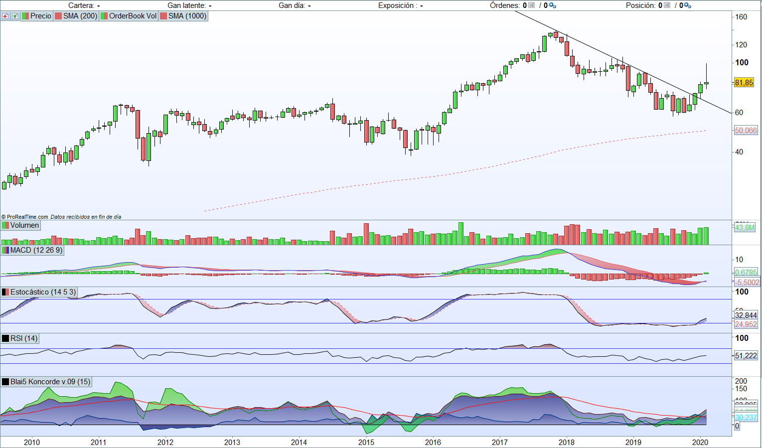762x448 pixels.
Task: Click the Gan día field
Action: click(x=295, y=5)
